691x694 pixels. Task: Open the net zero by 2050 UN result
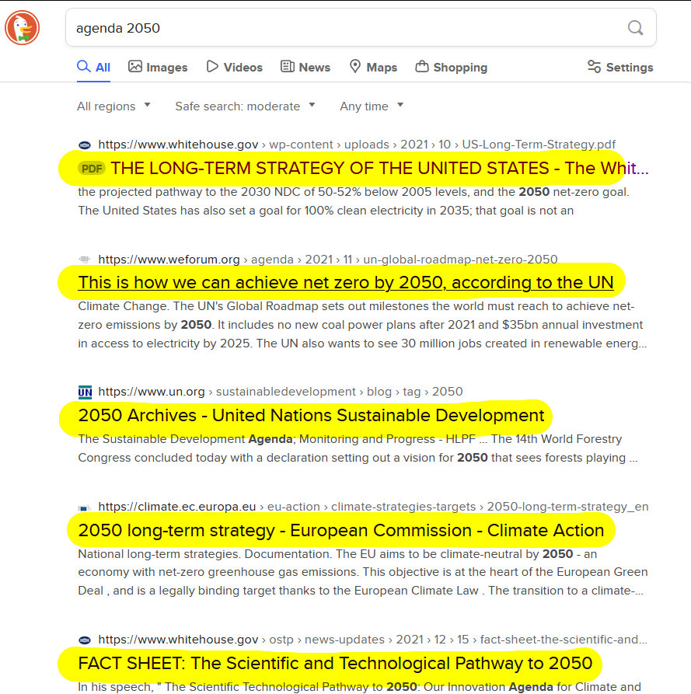pos(346,282)
